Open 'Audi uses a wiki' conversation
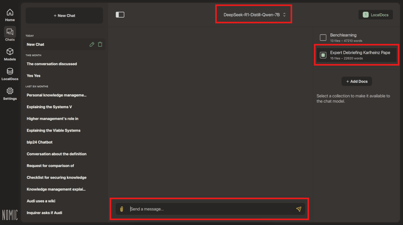 coord(41,201)
